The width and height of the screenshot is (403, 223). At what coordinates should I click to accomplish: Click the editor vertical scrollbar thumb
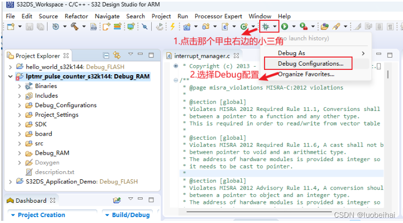tap(388, 75)
